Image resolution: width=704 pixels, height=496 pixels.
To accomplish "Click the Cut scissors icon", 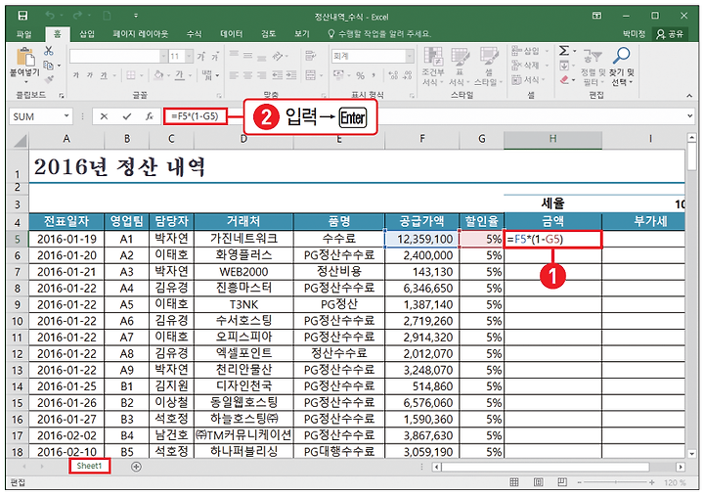I will (49, 51).
